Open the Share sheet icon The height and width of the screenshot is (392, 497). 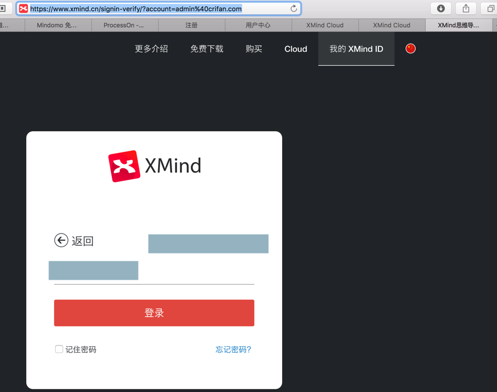466,8
